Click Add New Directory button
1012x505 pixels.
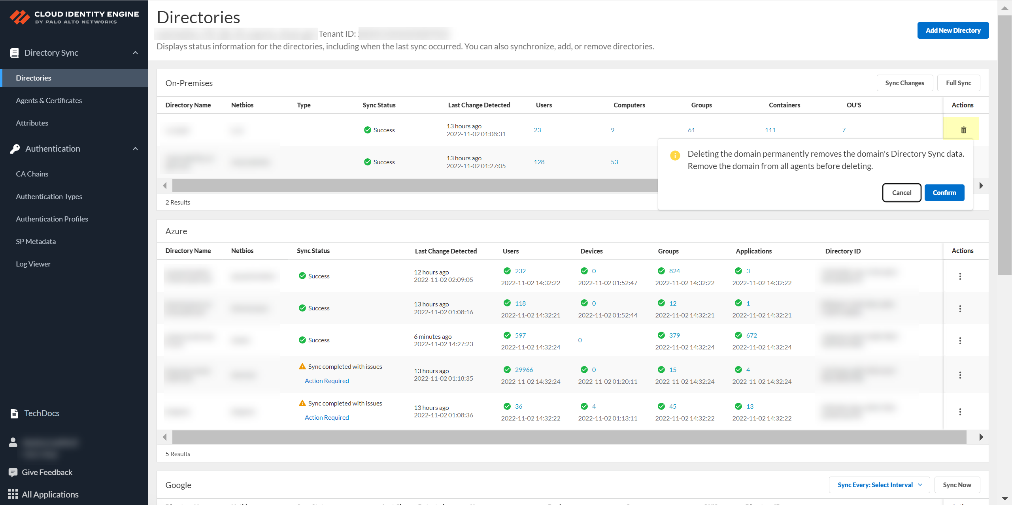click(x=953, y=30)
